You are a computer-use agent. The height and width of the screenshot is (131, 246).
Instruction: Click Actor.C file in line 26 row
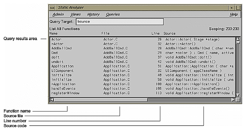click(x=110, y=39)
